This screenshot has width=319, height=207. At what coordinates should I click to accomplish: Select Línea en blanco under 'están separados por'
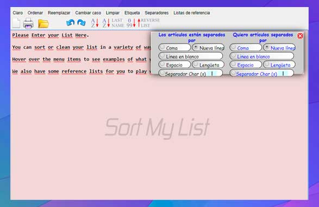(191, 56)
